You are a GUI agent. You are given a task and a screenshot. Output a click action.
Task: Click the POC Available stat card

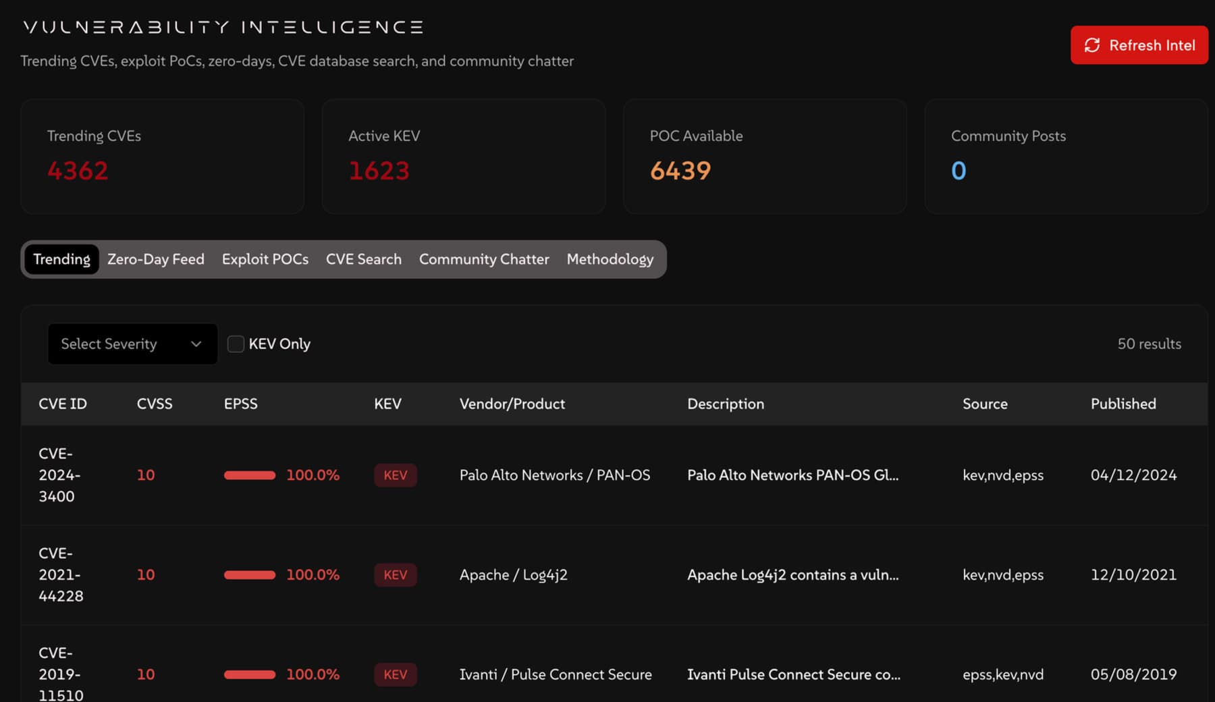(765, 157)
